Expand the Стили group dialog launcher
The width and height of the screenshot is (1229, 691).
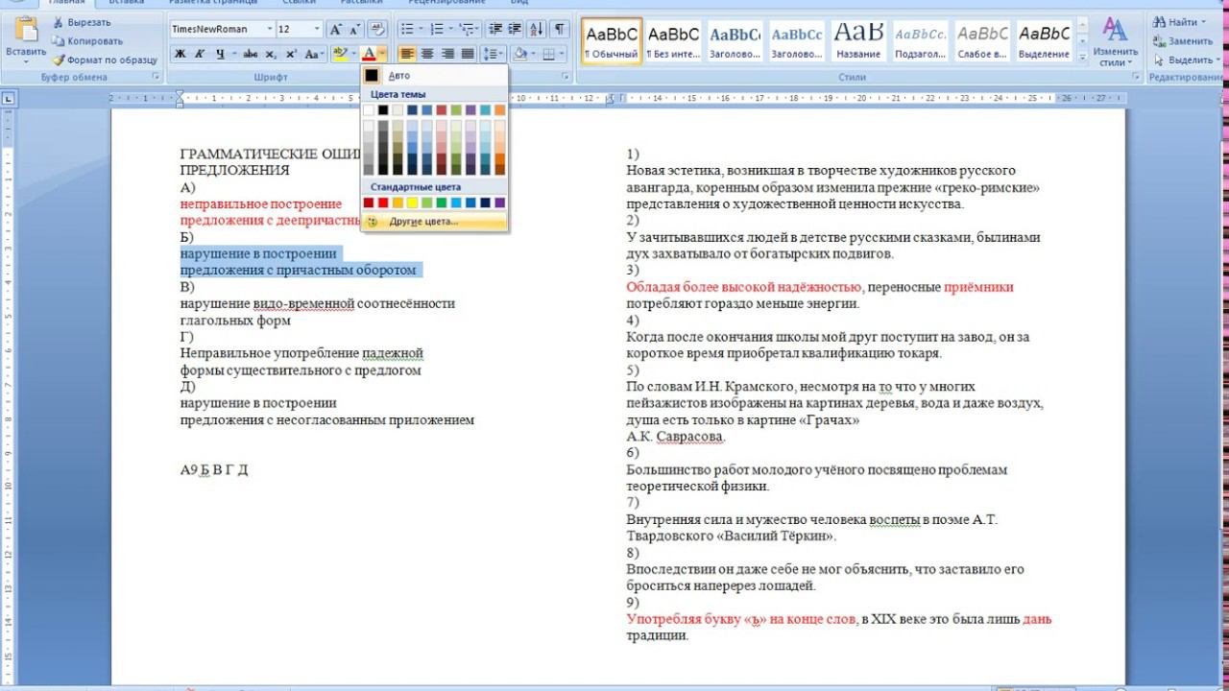coord(1137,77)
